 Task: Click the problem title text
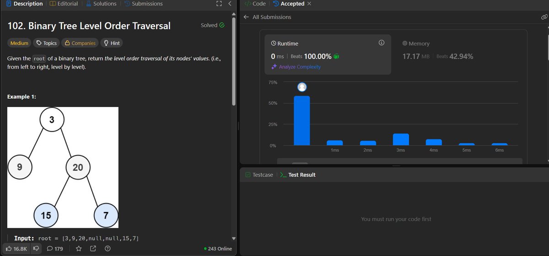point(89,26)
